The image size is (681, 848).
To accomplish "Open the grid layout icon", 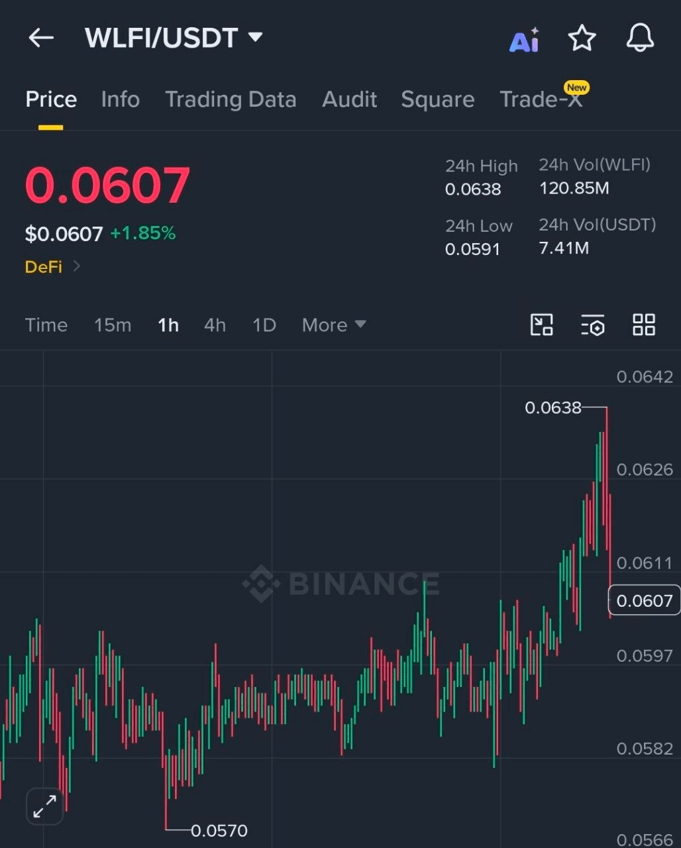I will 644,325.
